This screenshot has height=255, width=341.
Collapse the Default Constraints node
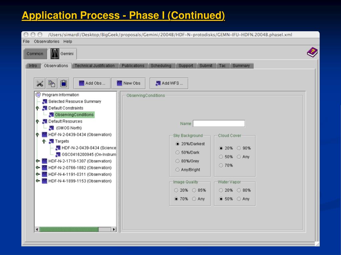click(37, 108)
